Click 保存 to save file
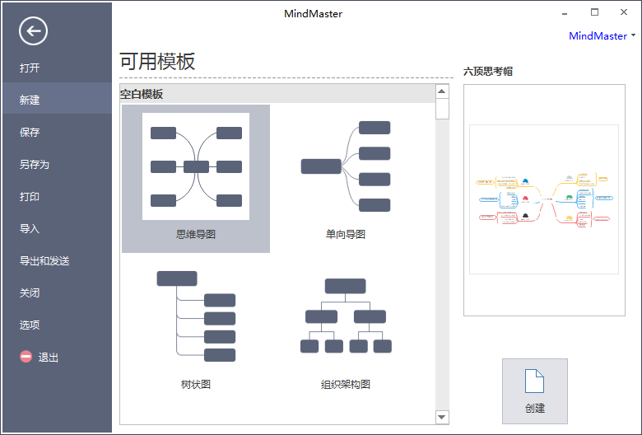 click(x=30, y=133)
